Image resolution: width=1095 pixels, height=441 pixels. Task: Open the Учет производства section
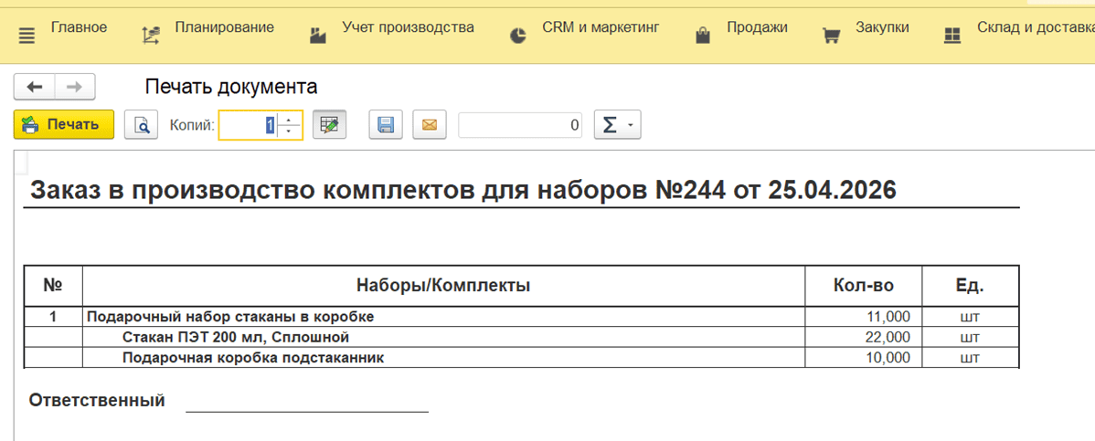393,28
